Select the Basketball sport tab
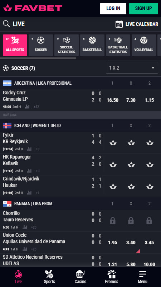161x287 pixels. pyautogui.click(x=92, y=45)
